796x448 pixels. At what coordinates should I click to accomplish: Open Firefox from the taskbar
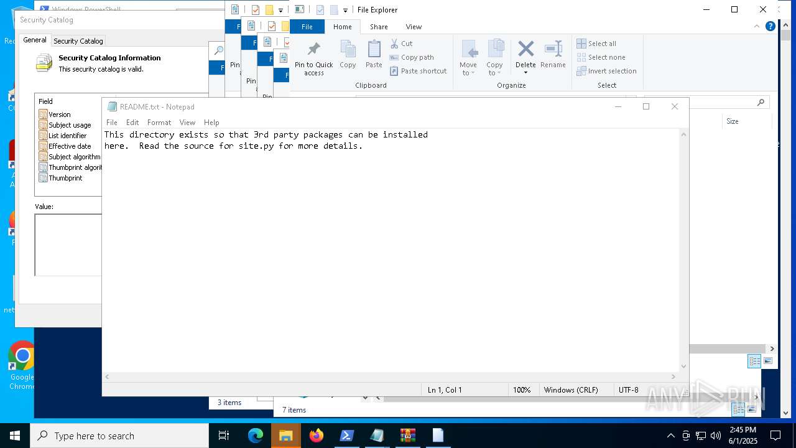pos(317,436)
